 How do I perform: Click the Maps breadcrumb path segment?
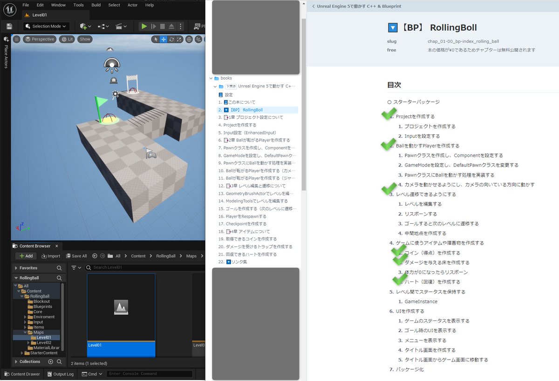pyautogui.click(x=191, y=256)
